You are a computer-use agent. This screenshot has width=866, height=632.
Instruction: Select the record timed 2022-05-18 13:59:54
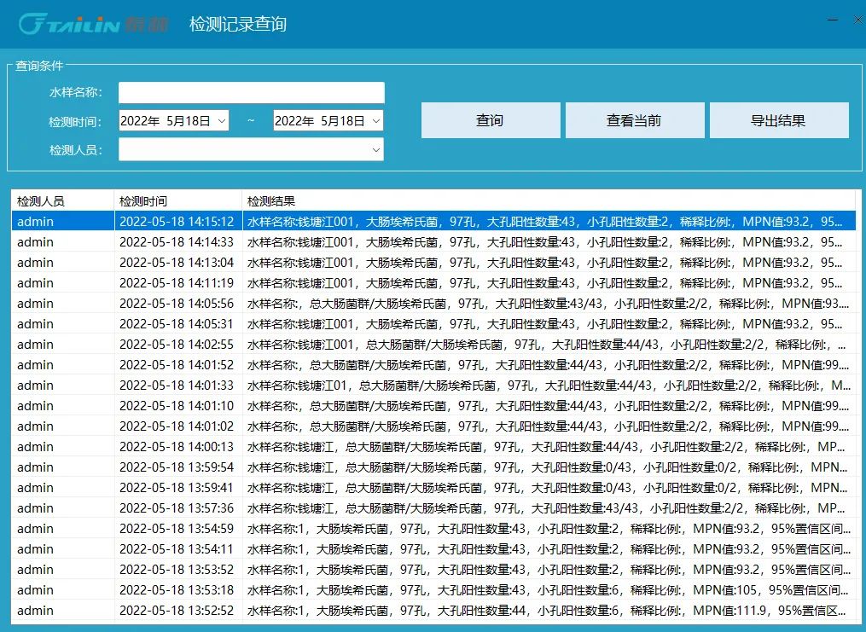tap(177, 467)
